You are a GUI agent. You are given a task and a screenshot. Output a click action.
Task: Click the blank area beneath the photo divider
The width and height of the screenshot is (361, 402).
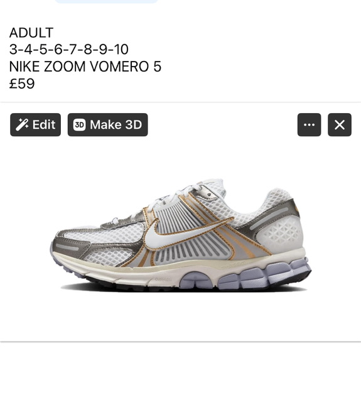coord(180,372)
